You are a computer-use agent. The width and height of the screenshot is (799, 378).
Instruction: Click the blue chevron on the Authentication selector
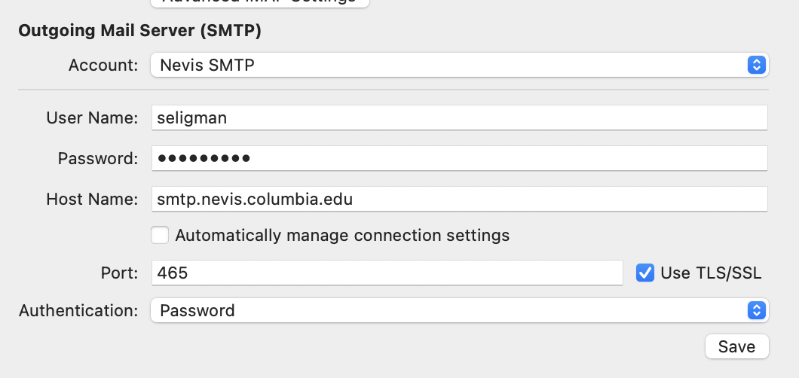(756, 310)
